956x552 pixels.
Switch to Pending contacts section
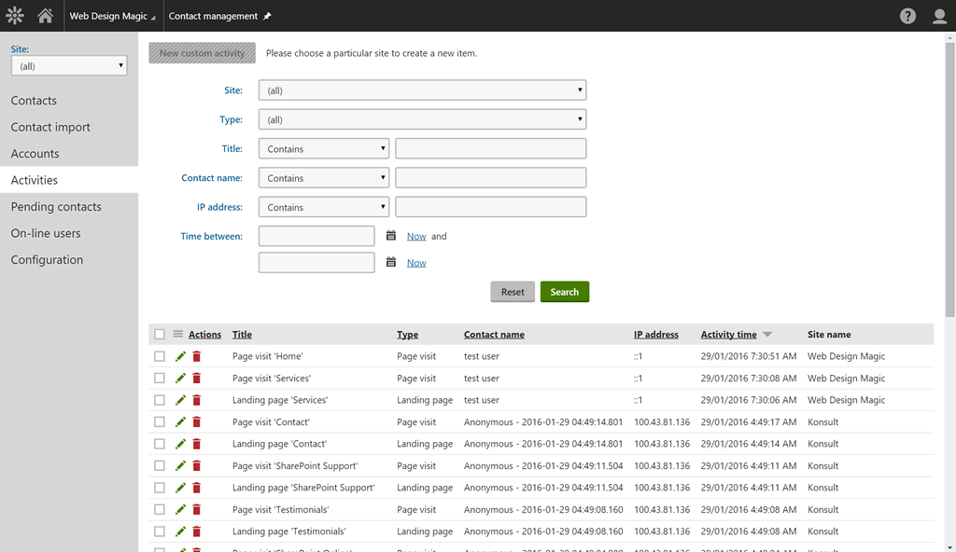tap(56, 207)
